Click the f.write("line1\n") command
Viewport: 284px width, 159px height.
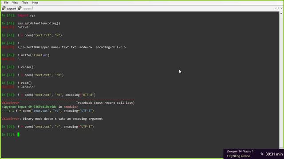pos(34,55)
